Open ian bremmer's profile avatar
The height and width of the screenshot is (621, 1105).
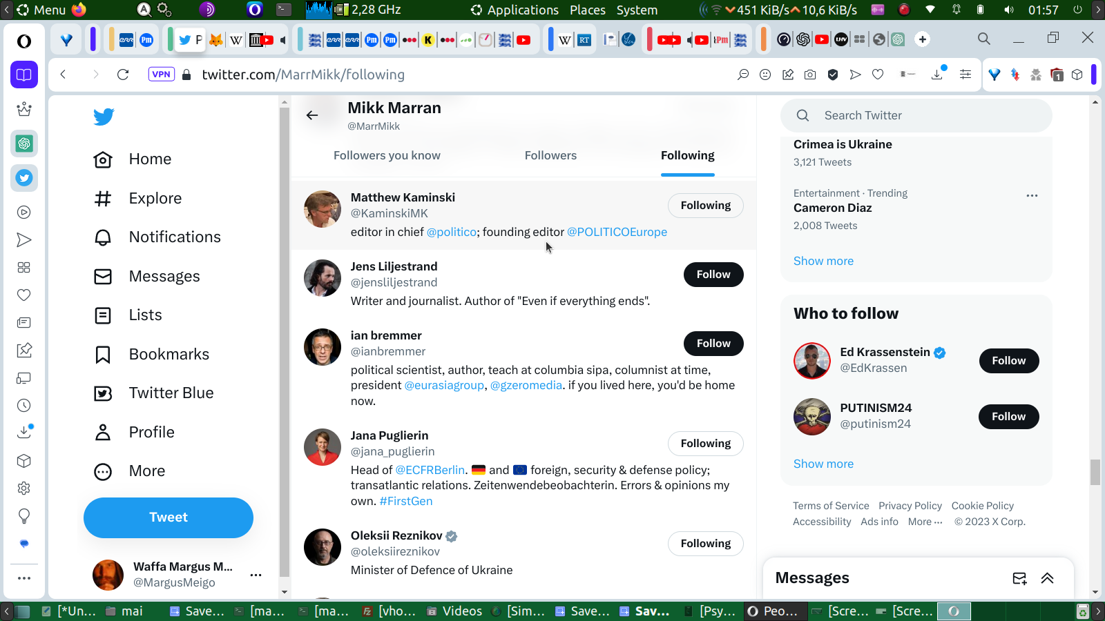[323, 347]
